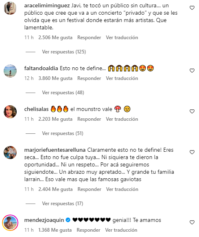This screenshot has width=199, height=237.
Task: Translate faltandoaldia's comment
Action: [122, 78]
